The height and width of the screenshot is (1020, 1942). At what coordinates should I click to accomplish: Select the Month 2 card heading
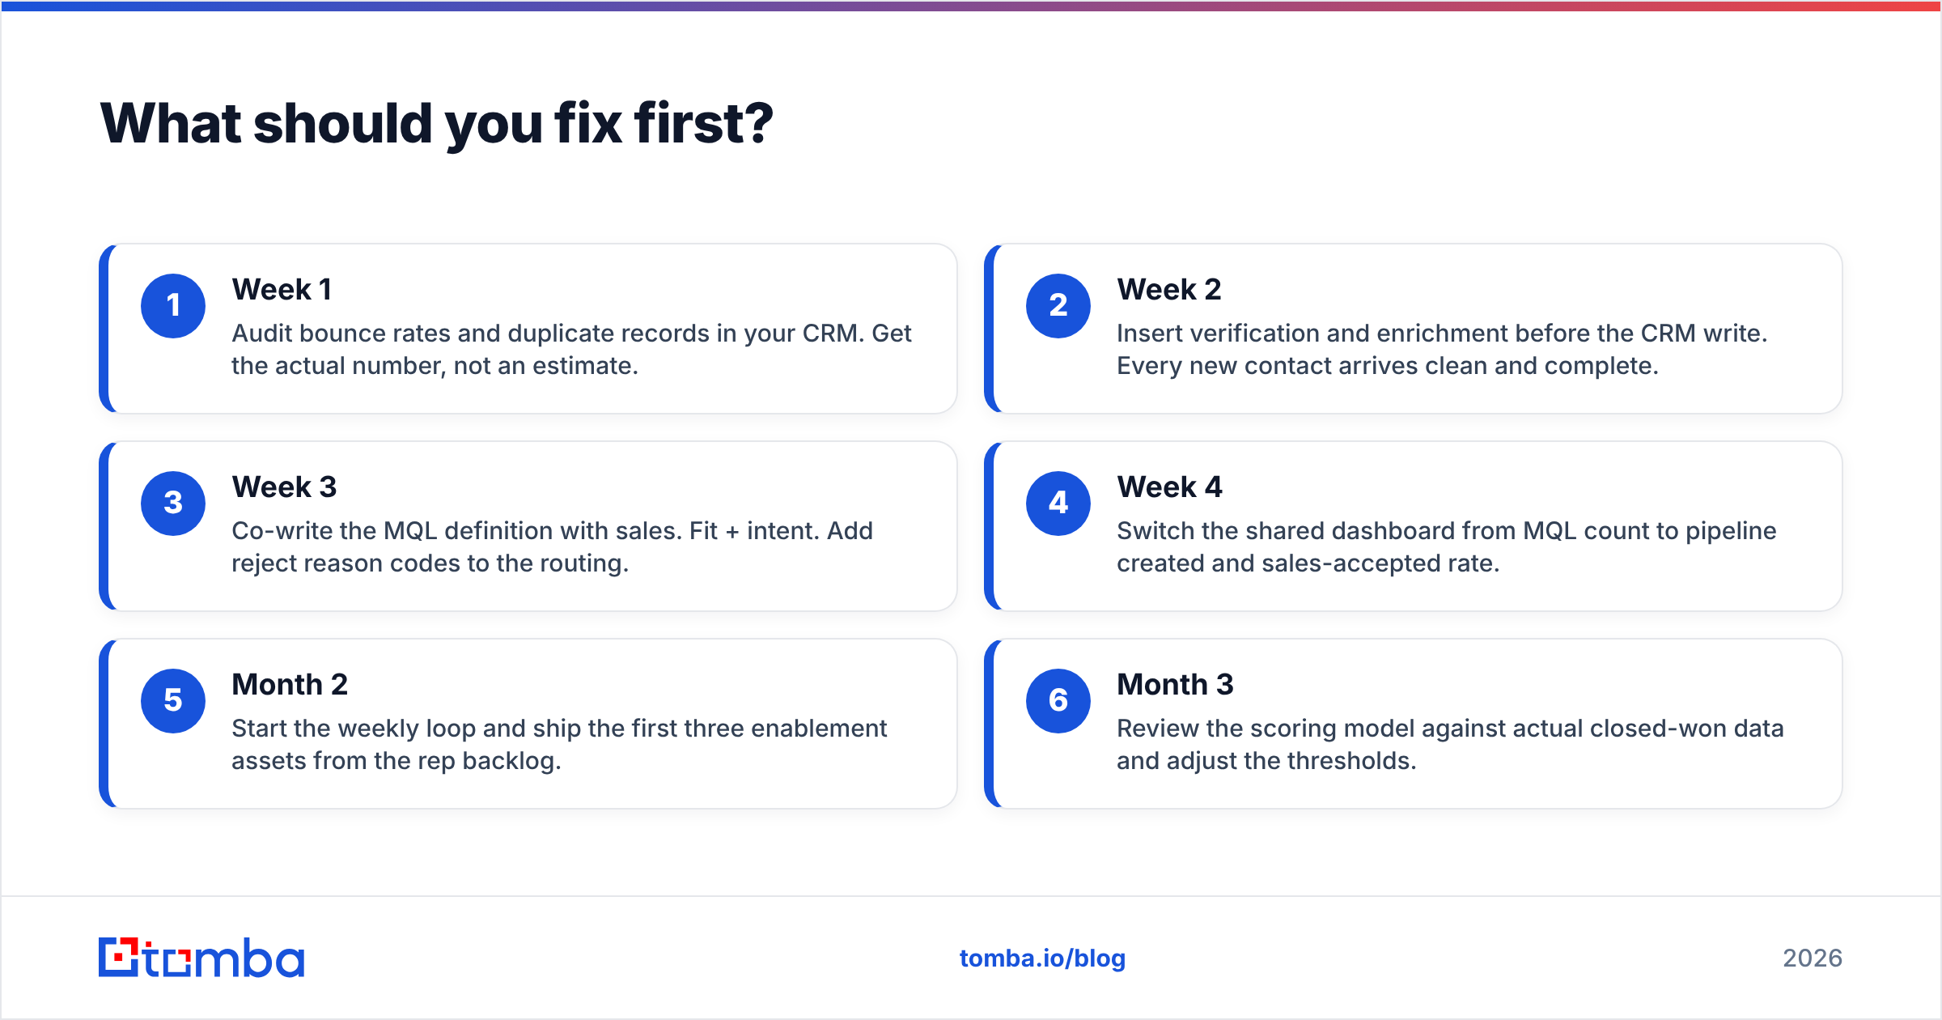(290, 685)
